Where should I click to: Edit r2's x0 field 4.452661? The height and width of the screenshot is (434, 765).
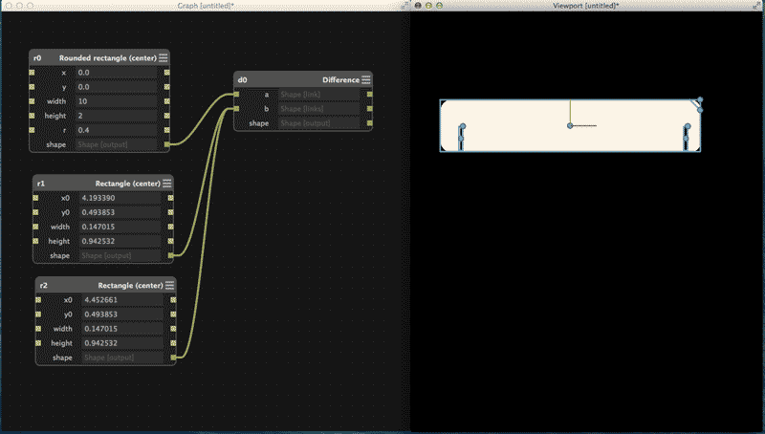point(123,300)
